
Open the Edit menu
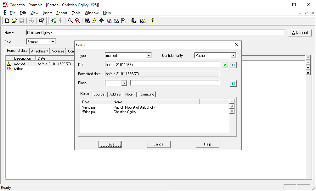[23, 13]
